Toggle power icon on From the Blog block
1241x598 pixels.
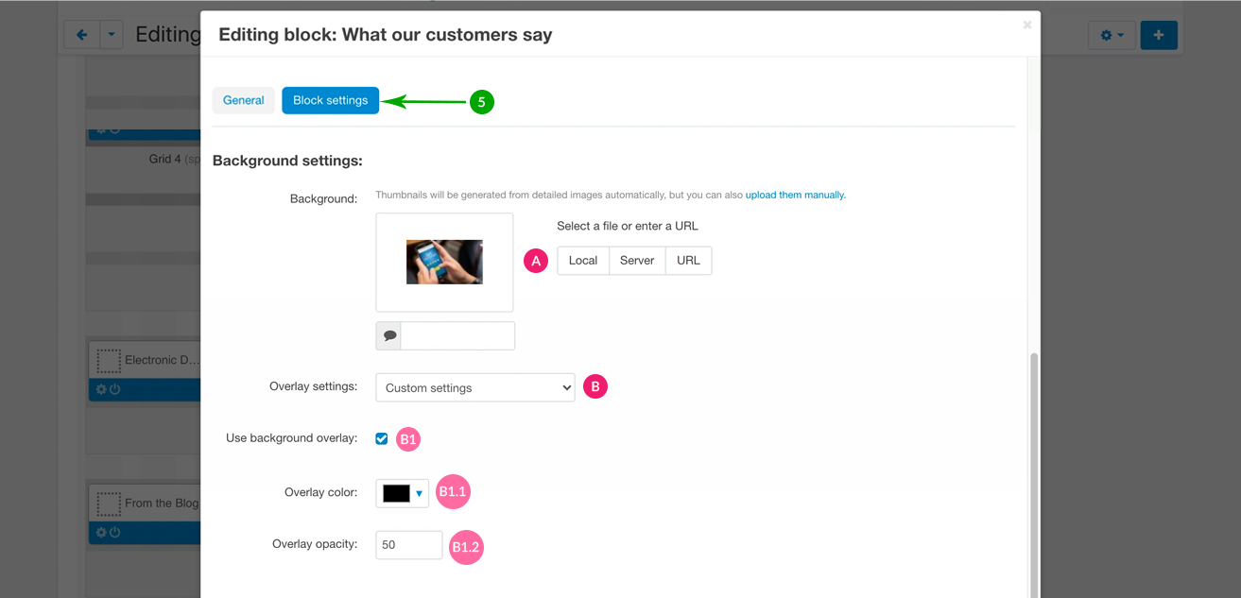[x=115, y=533]
